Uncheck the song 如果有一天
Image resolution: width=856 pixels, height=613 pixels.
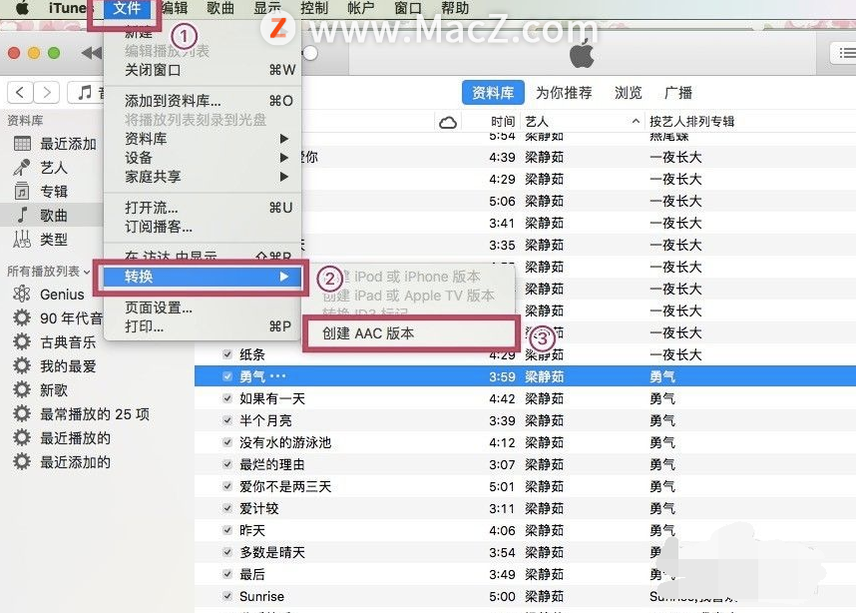coord(227,398)
